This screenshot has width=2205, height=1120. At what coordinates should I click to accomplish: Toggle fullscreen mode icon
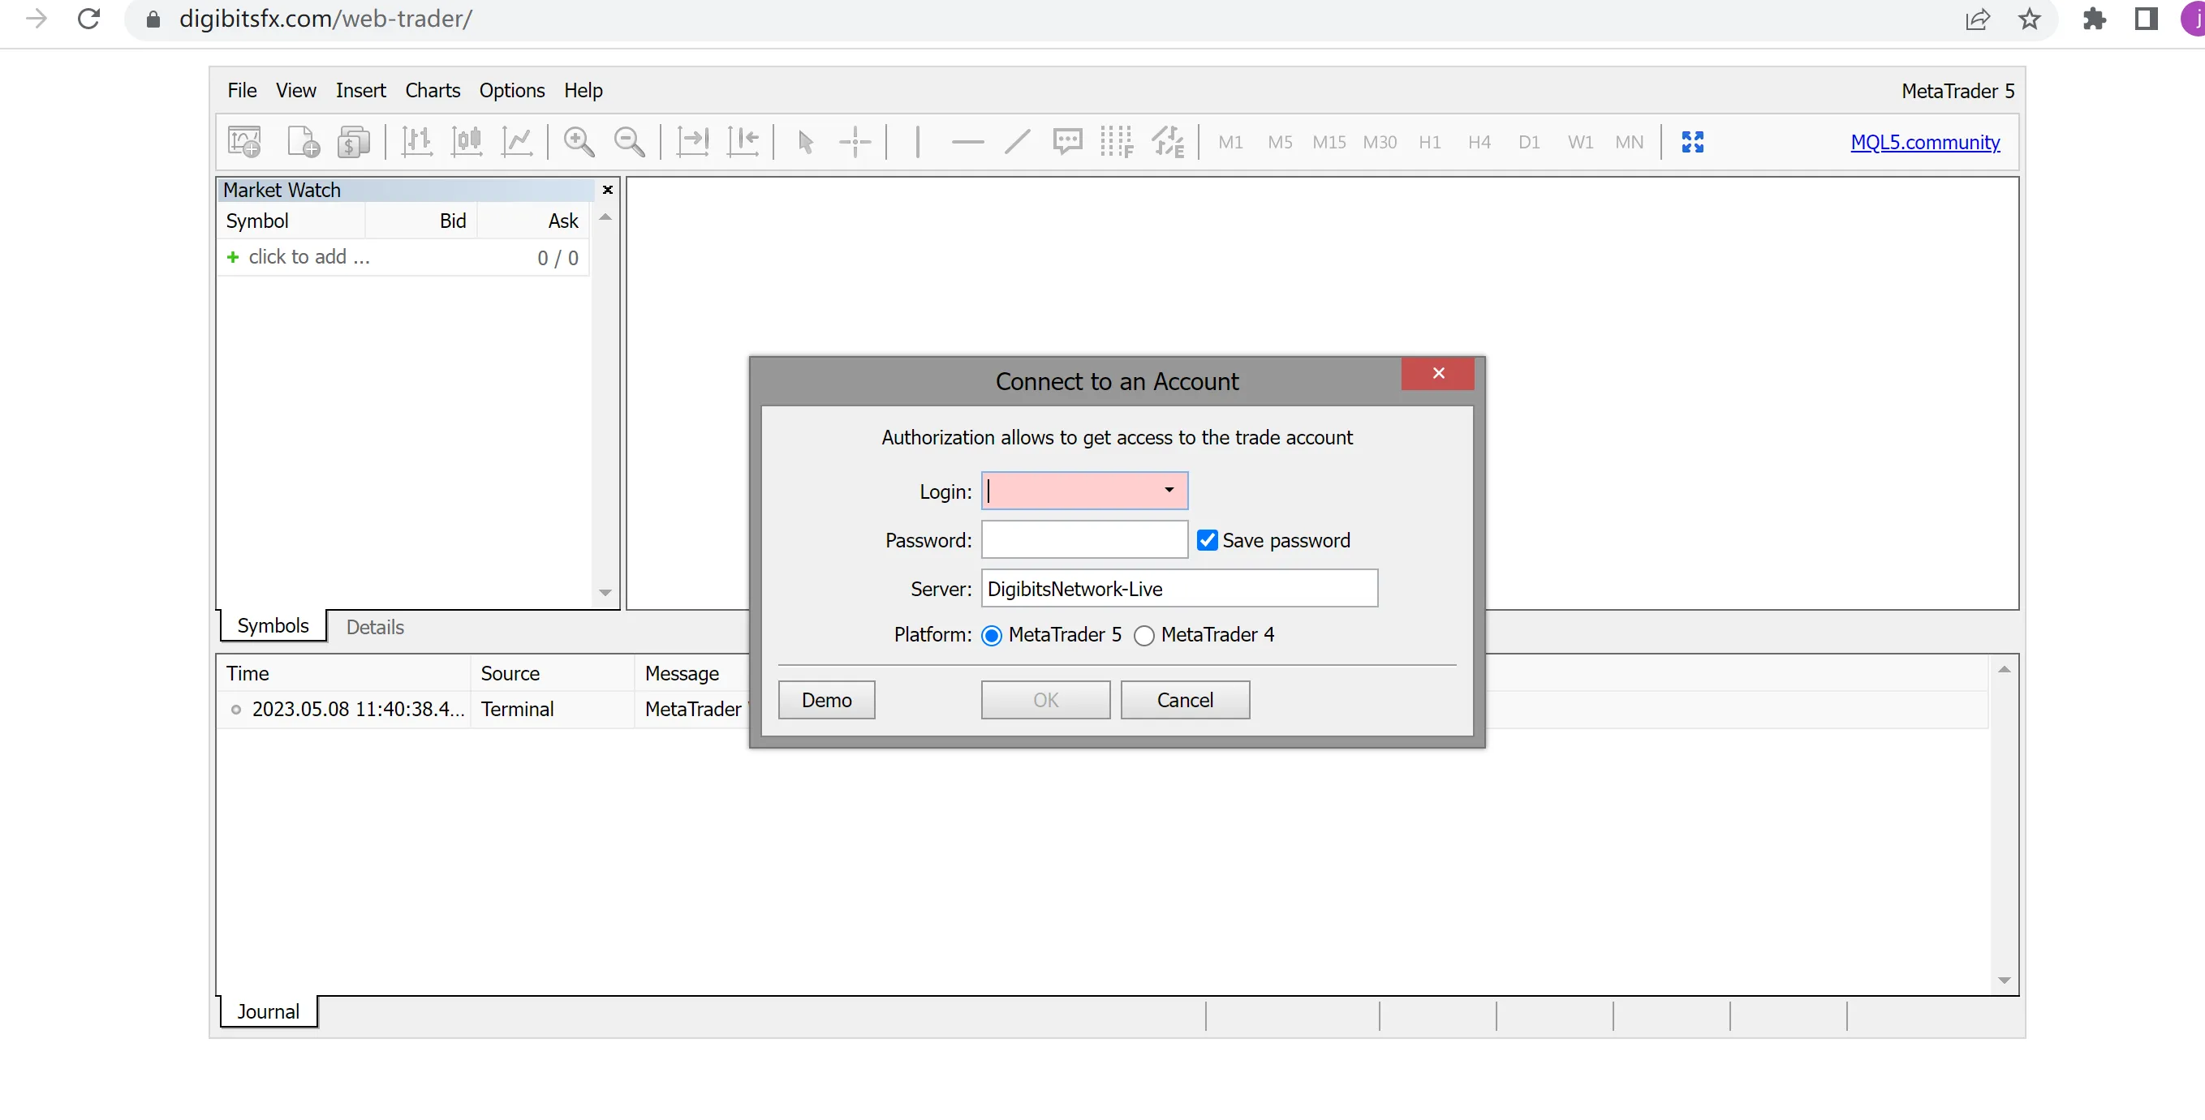1692,141
